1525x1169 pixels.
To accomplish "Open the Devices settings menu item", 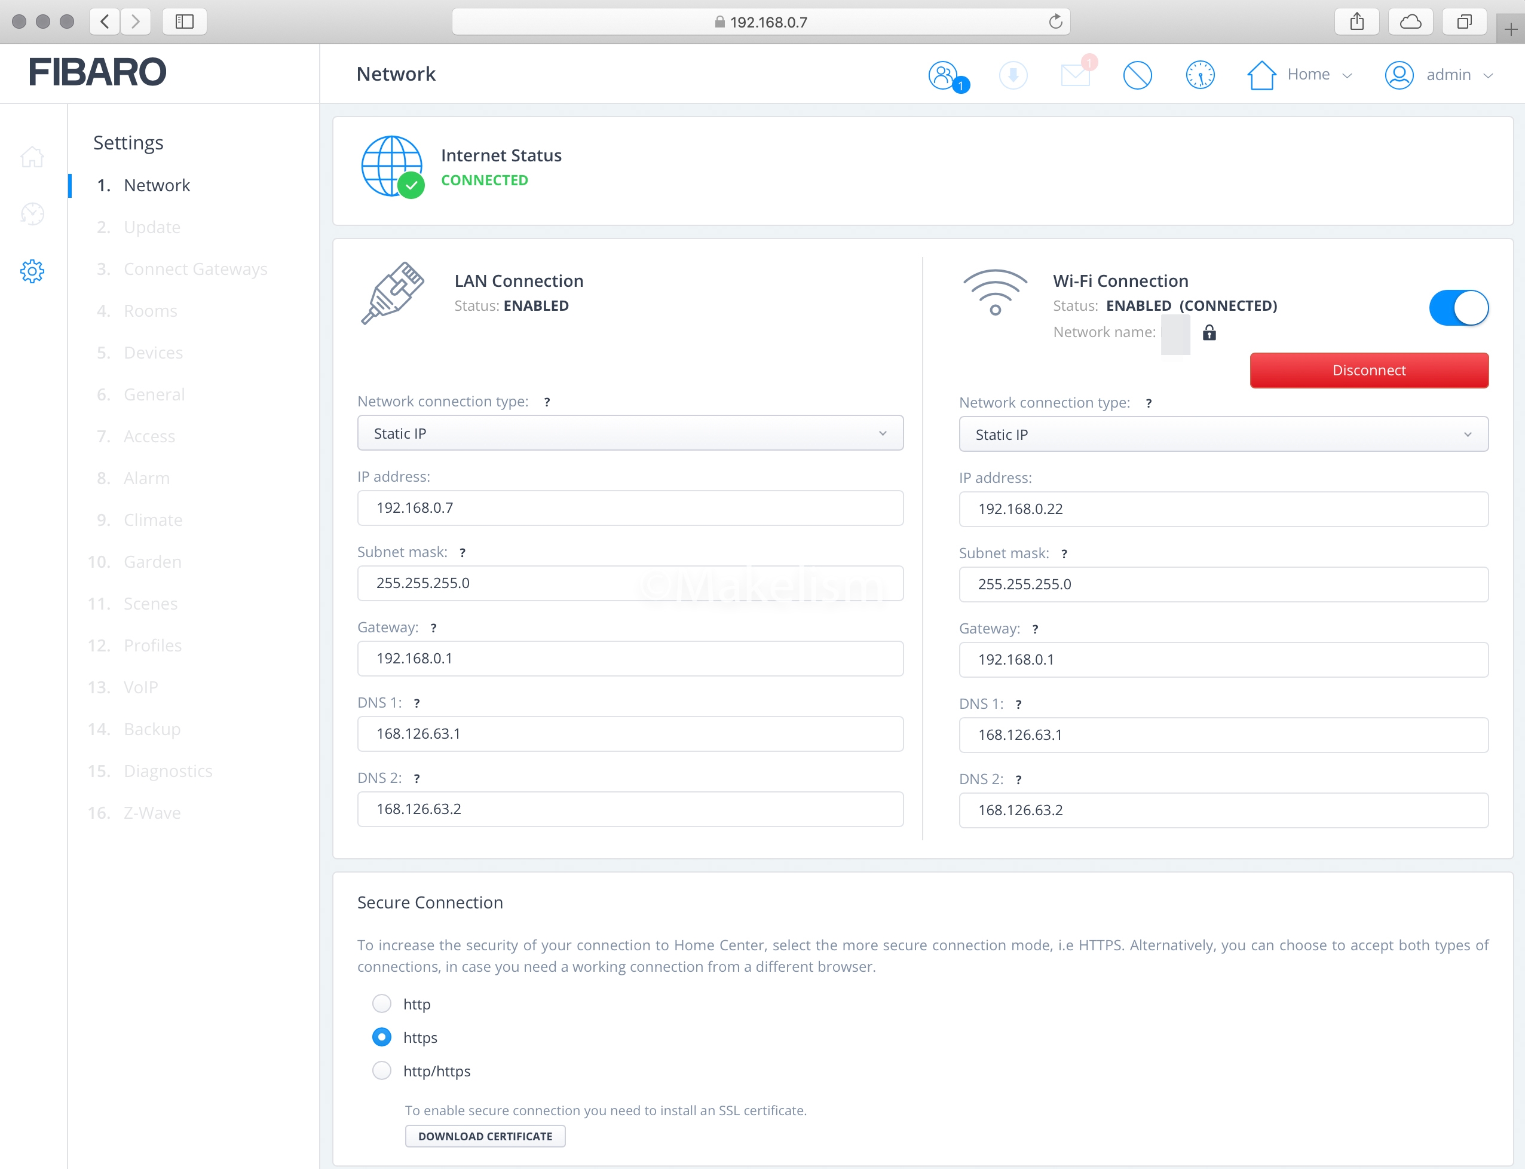I will 153,353.
